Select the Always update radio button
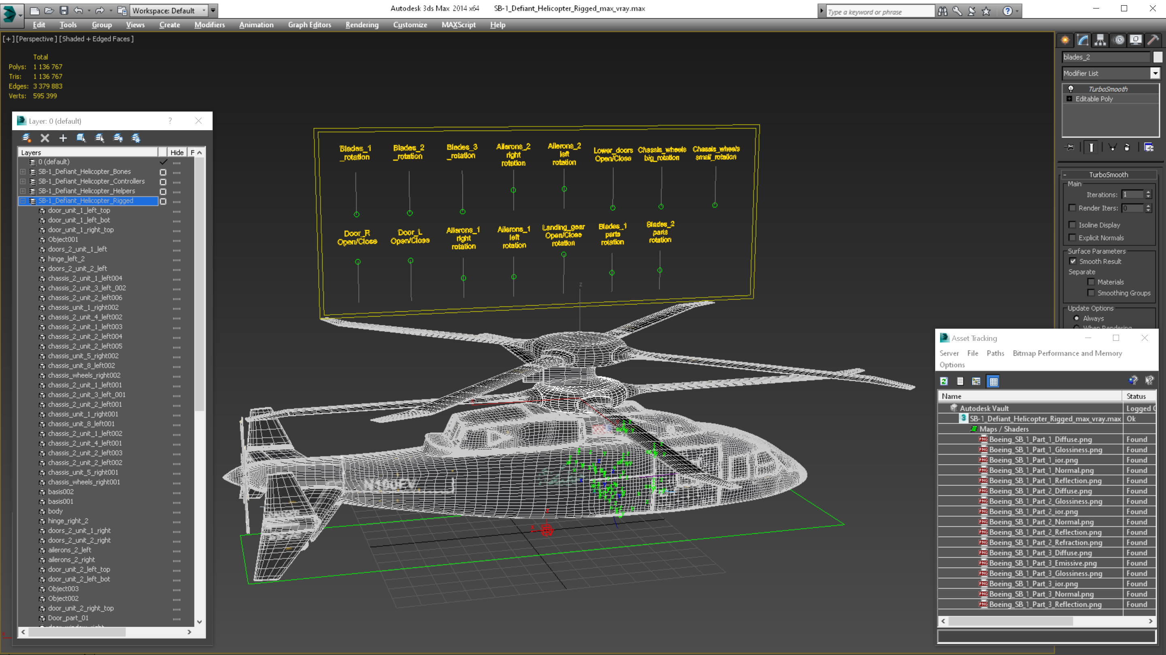This screenshot has height=655, width=1166. (x=1077, y=318)
